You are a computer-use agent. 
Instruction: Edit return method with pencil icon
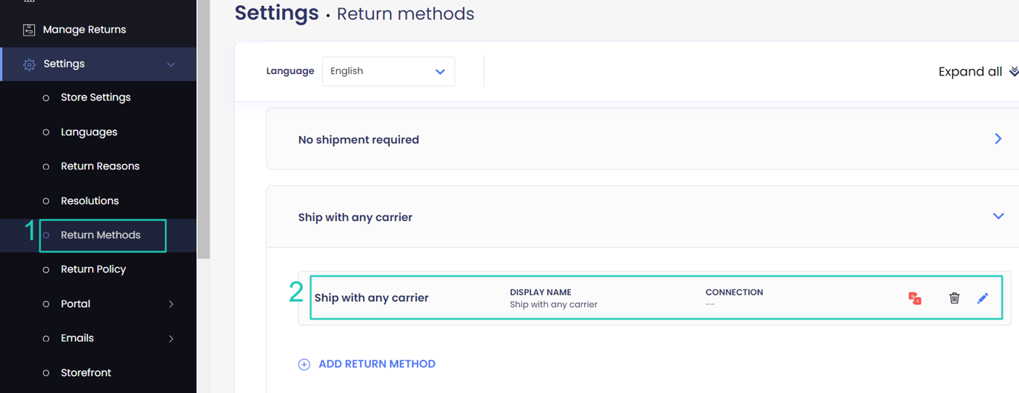pos(983,298)
